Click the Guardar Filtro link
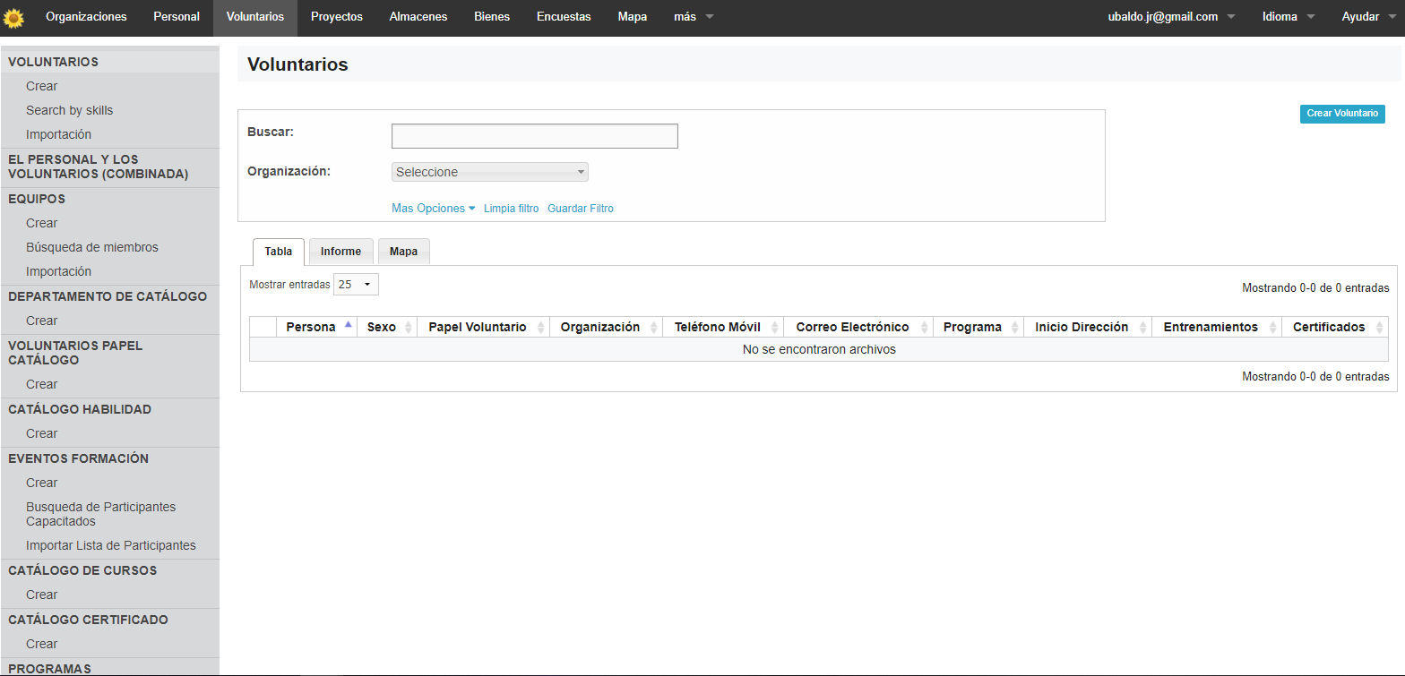The width and height of the screenshot is (1405, 676). [581, 209]
